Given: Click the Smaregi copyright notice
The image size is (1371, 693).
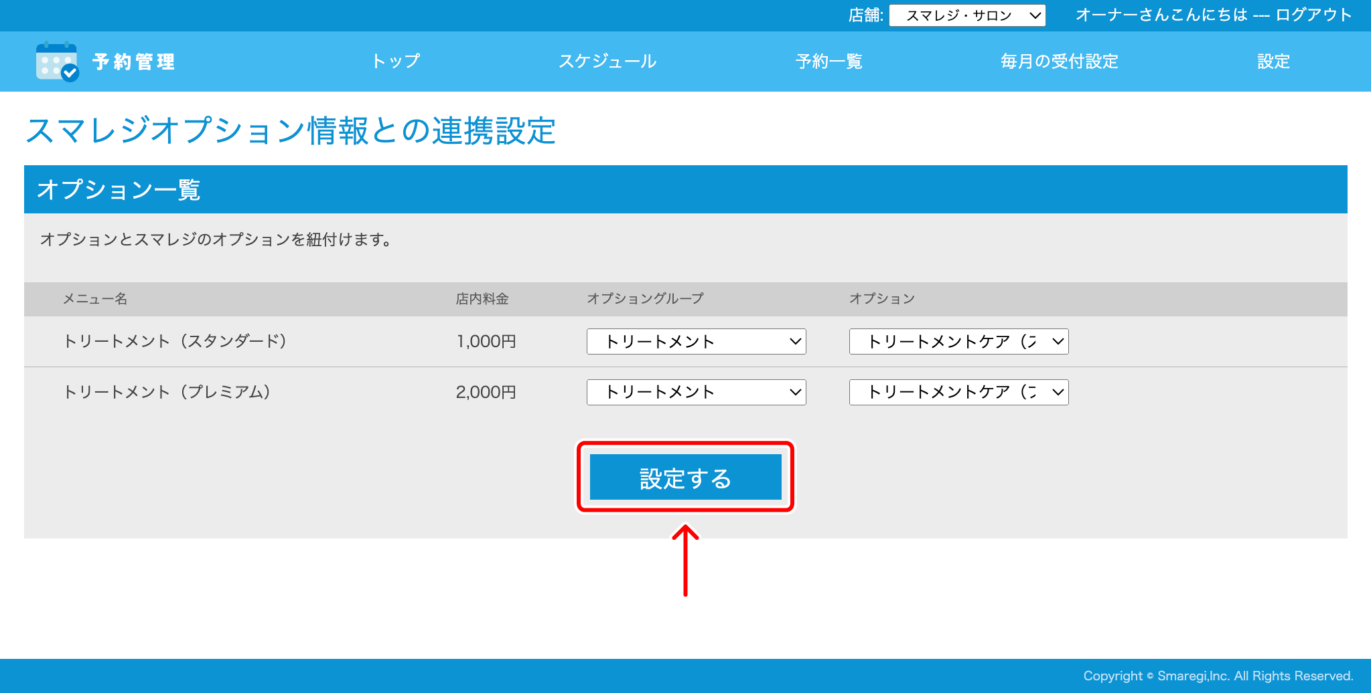Looking at the screenshot, I should coord(1218,676).
